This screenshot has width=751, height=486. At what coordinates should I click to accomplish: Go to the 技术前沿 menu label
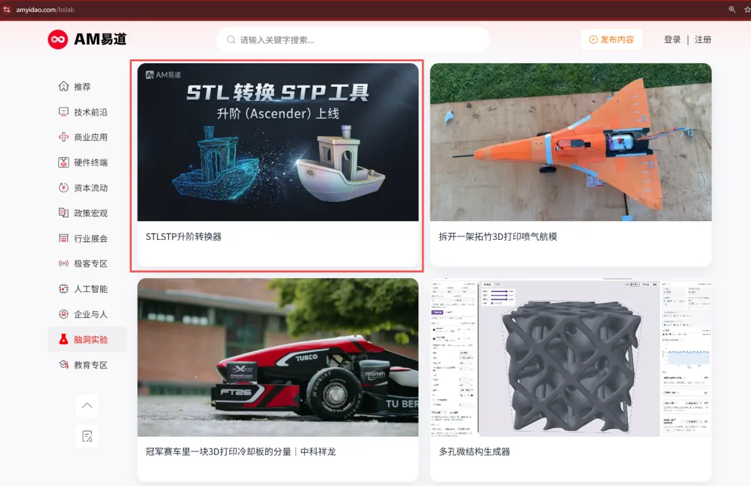tap(90, 112)
